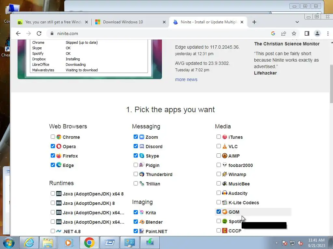Uncheck the Firefox checkbox
The height and width of the screenshot is (249, 333).
click(53, 155)
